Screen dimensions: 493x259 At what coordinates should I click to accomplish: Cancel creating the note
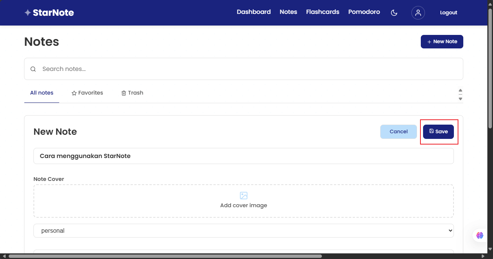(x=398, y=131)
